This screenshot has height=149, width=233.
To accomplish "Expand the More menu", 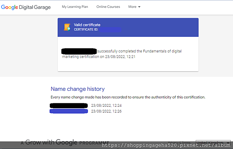I will tap(134, 7).
